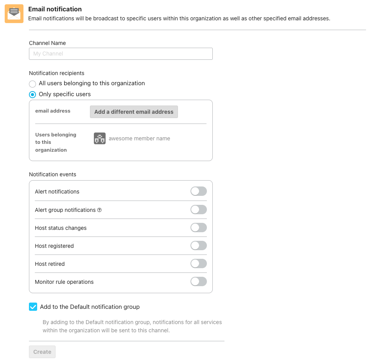Toggle Host status changes on

(x=198, y=228)
